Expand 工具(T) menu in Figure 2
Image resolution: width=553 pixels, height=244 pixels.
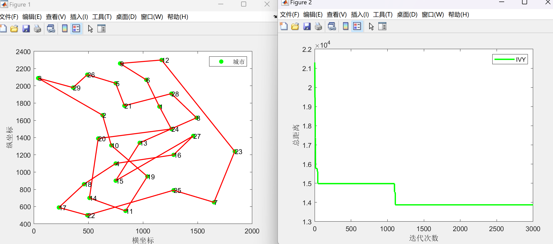point(383,15)
